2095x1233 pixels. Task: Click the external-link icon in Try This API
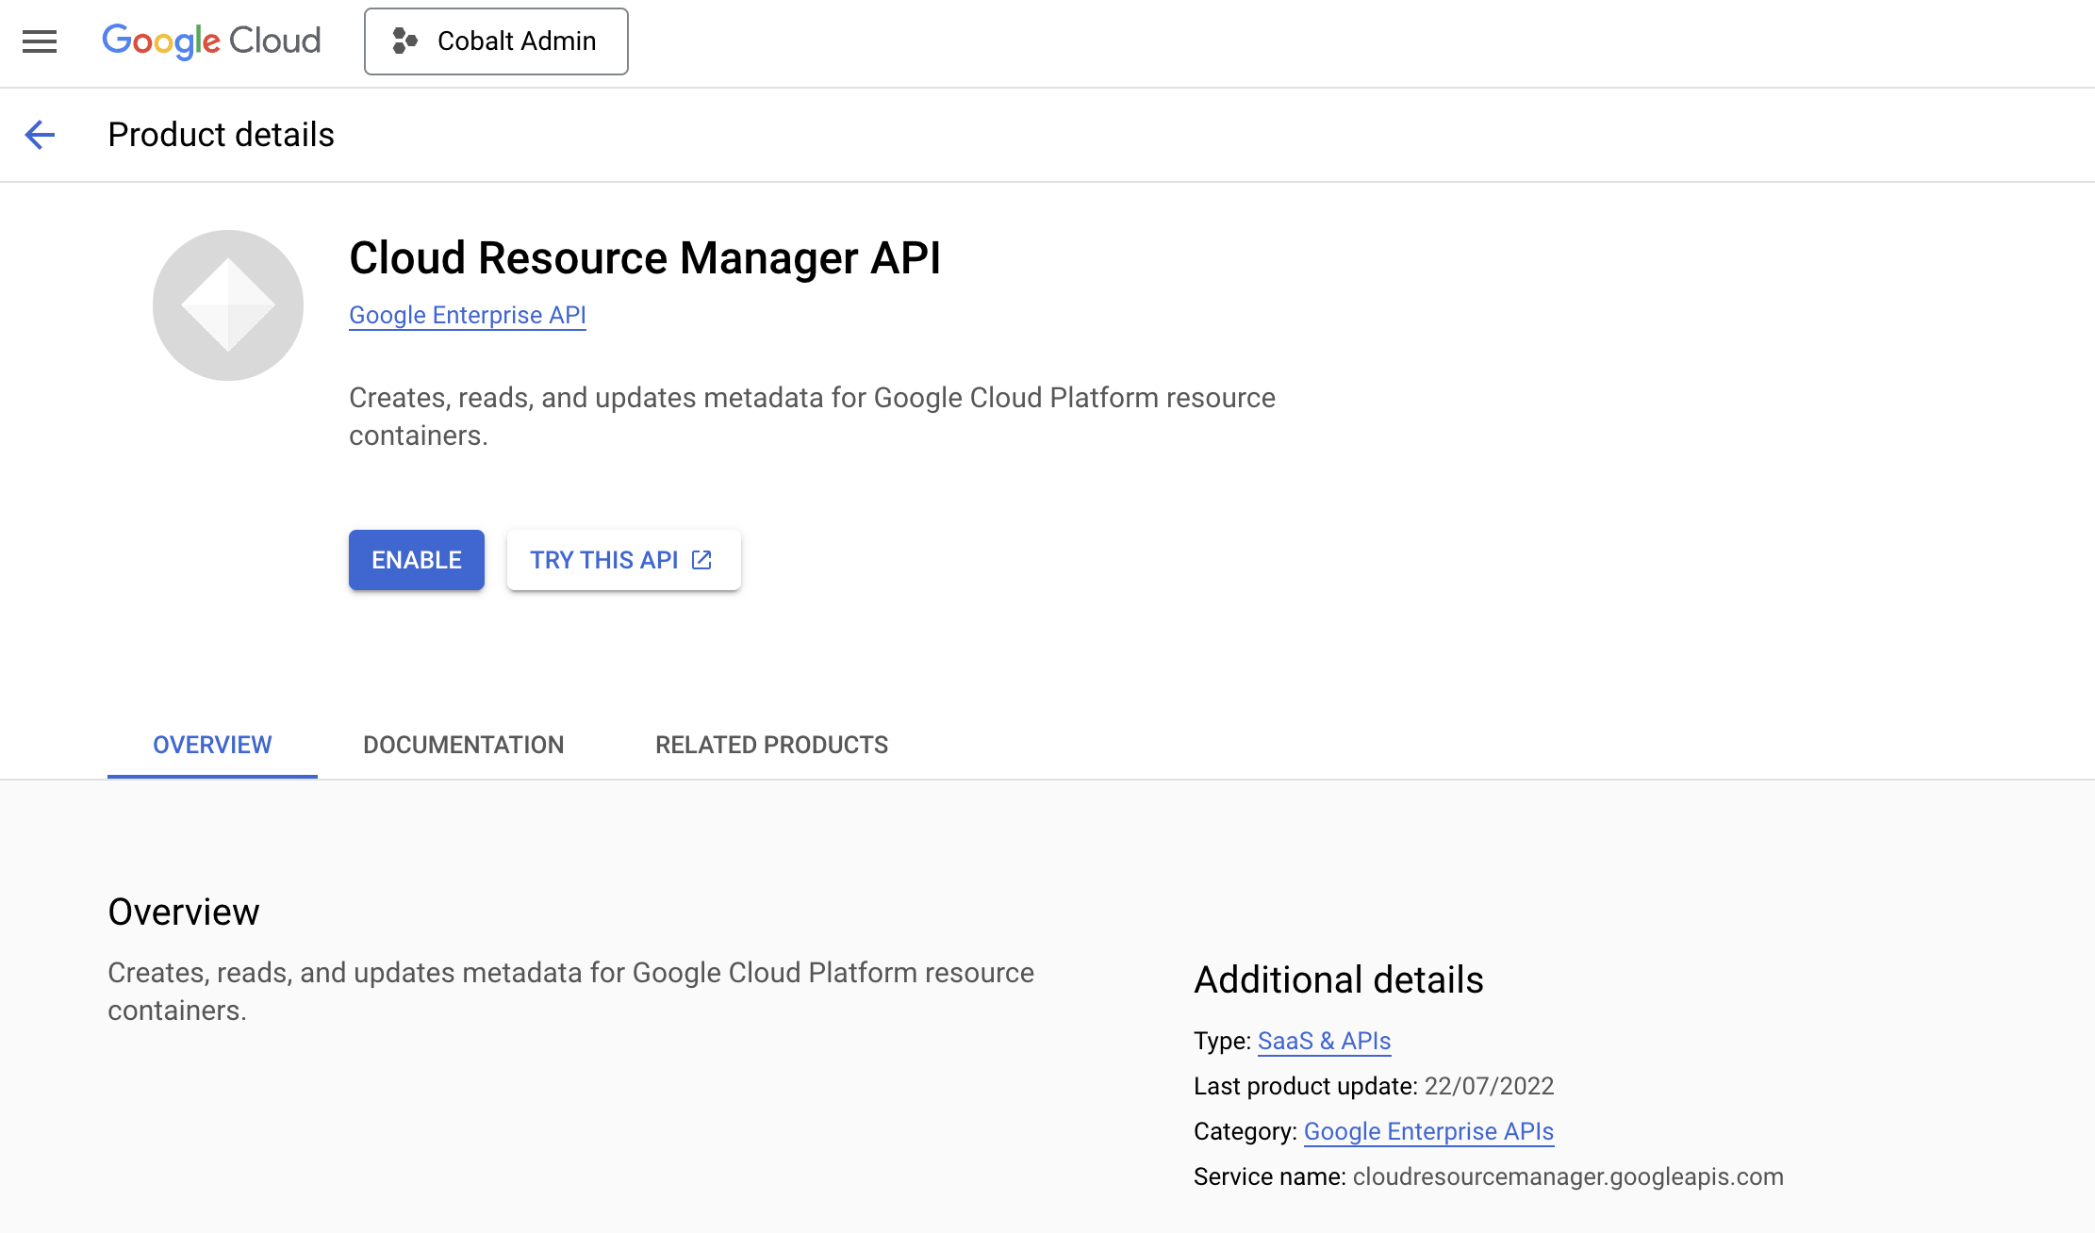pyautogui.click(x=701, y=559)
